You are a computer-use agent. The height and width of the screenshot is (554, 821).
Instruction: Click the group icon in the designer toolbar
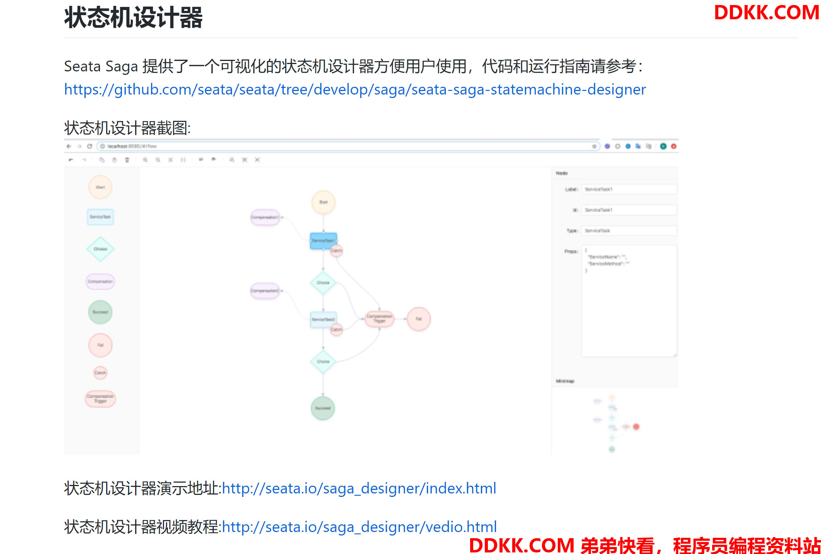244,160
